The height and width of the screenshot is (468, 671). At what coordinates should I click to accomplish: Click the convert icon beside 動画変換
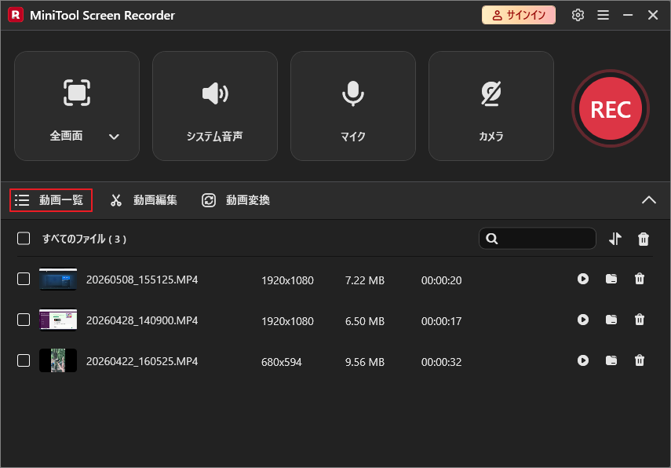(x=209, y=200)
